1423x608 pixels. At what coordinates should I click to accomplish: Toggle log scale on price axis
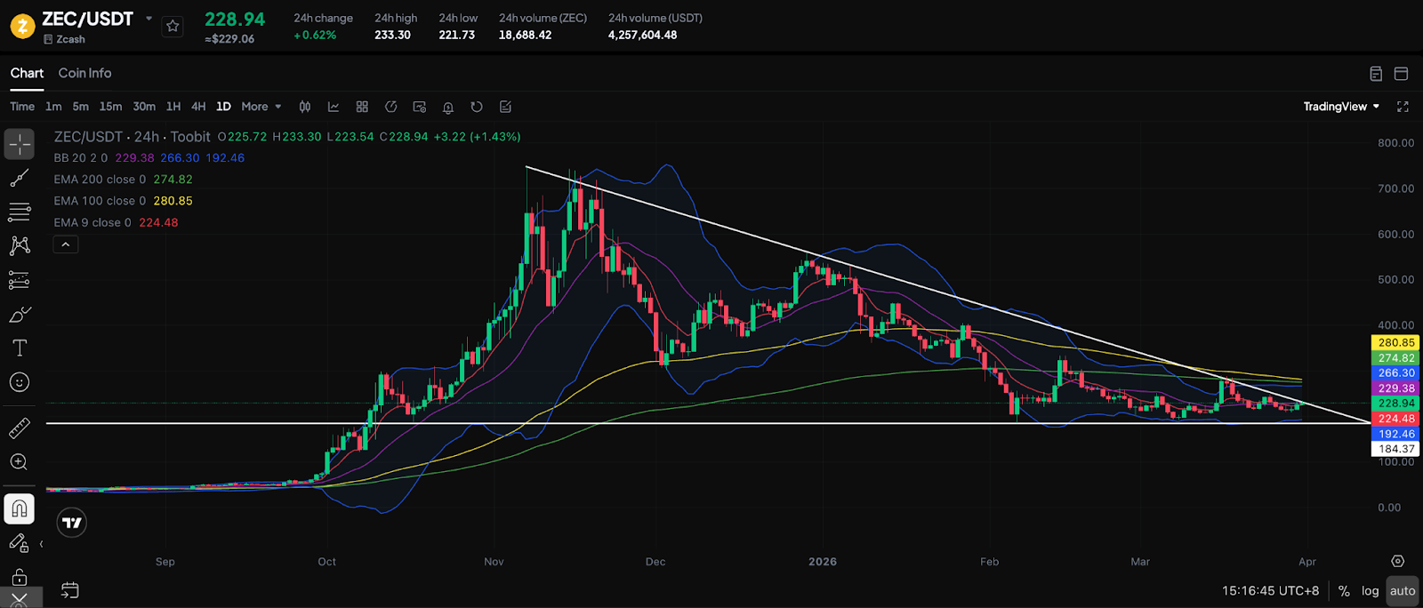[1370, 591]
